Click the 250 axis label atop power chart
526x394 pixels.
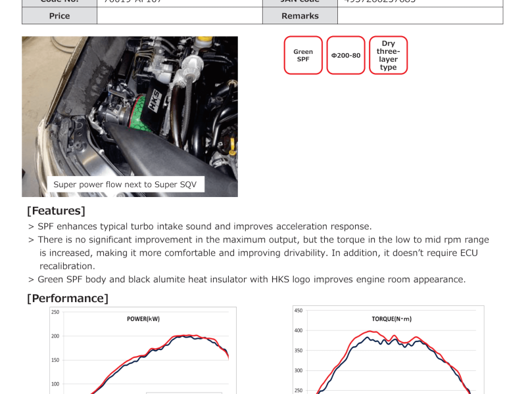tap(55, 312)
